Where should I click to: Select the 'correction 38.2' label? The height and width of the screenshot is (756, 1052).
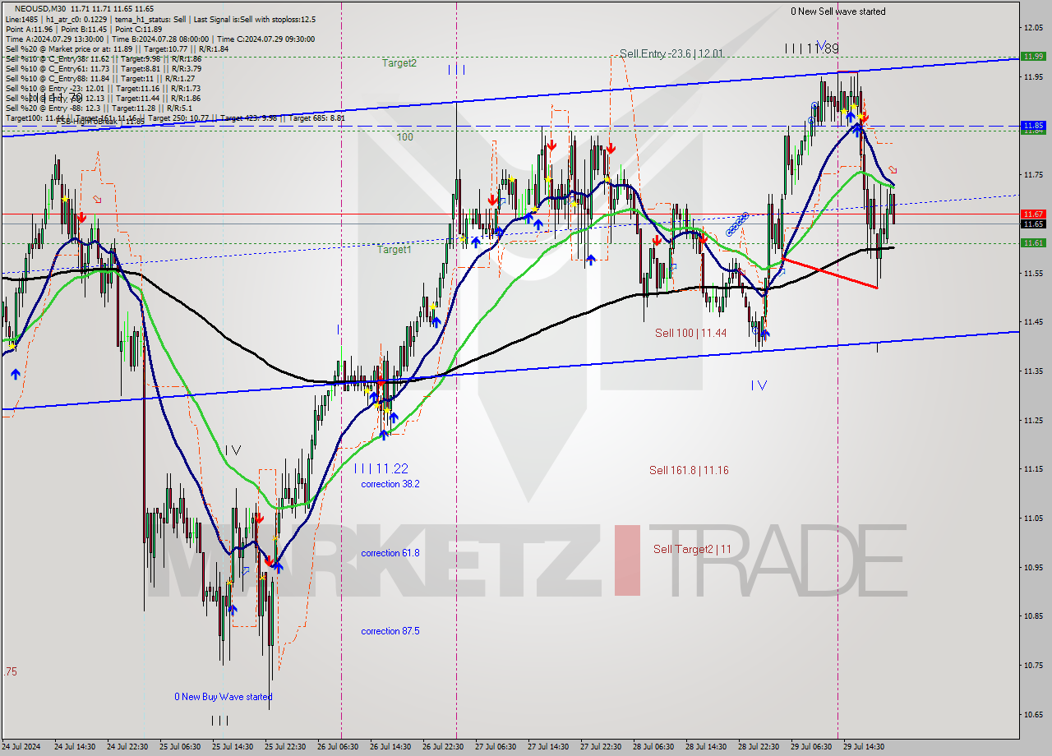pos(390,484)
